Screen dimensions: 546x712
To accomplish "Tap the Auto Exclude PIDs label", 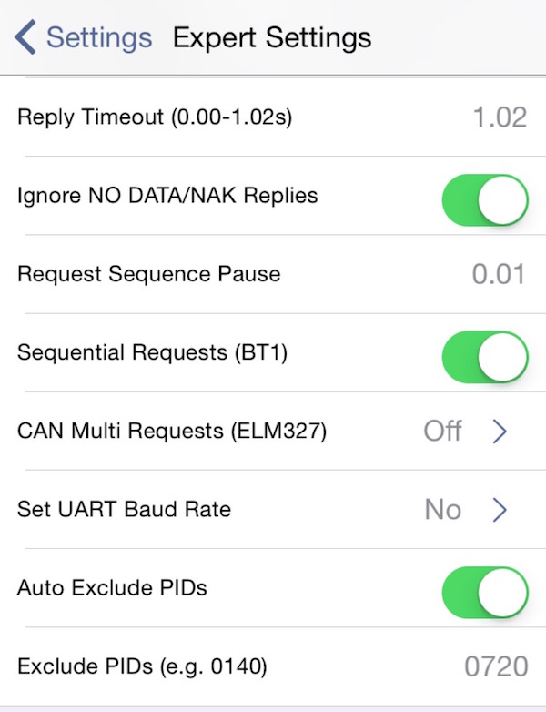I will coord(112,588).
